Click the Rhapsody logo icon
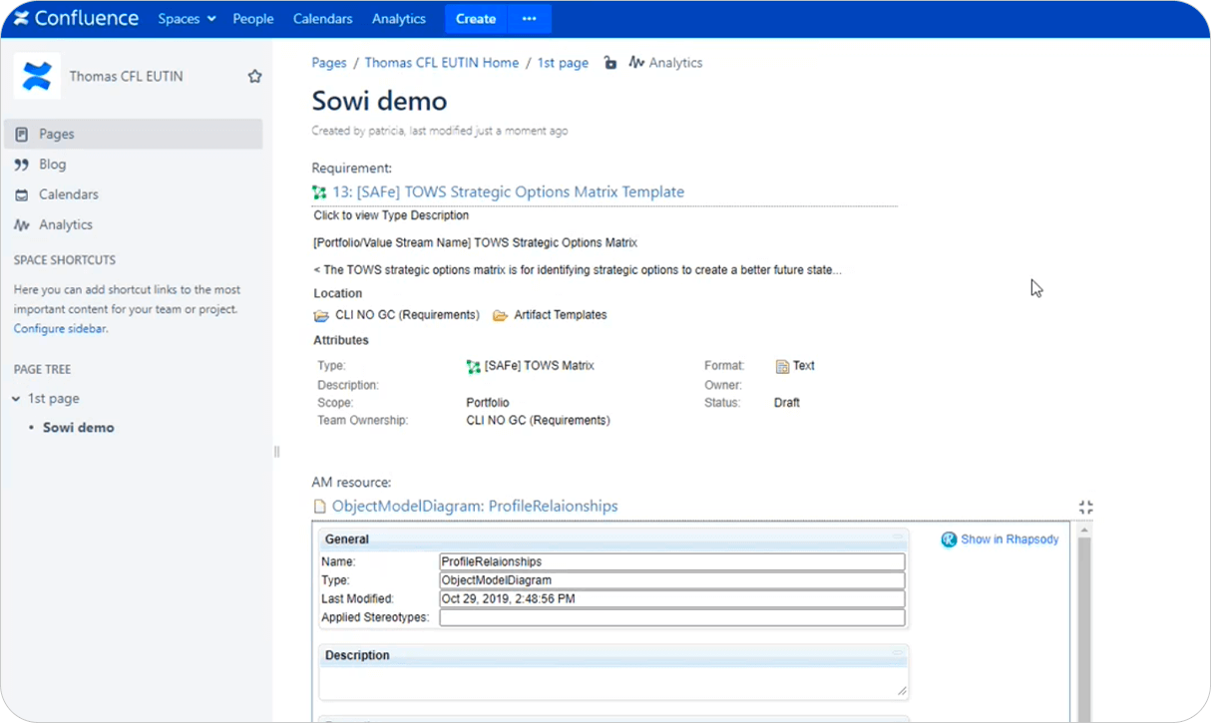The image size is (1211, 723). tap(949, 540)
